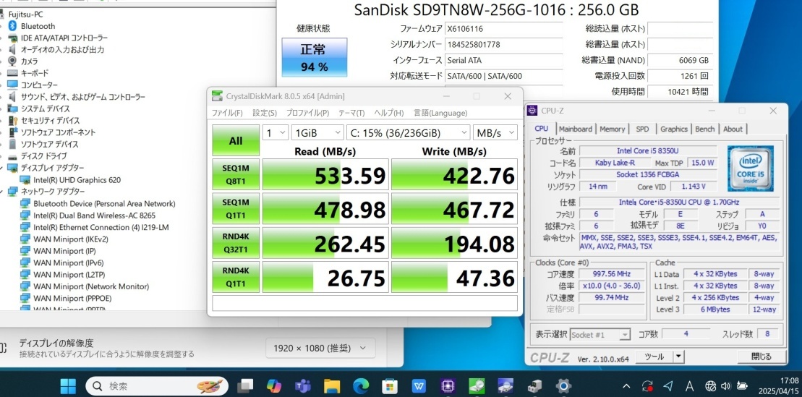Open the ファイル(F) menu in CrystalDiskMark

[227, 113]
